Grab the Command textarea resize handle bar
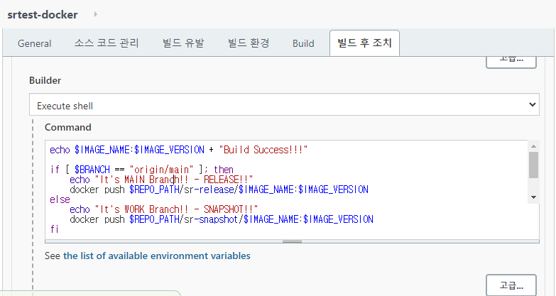 coord(292,242)
